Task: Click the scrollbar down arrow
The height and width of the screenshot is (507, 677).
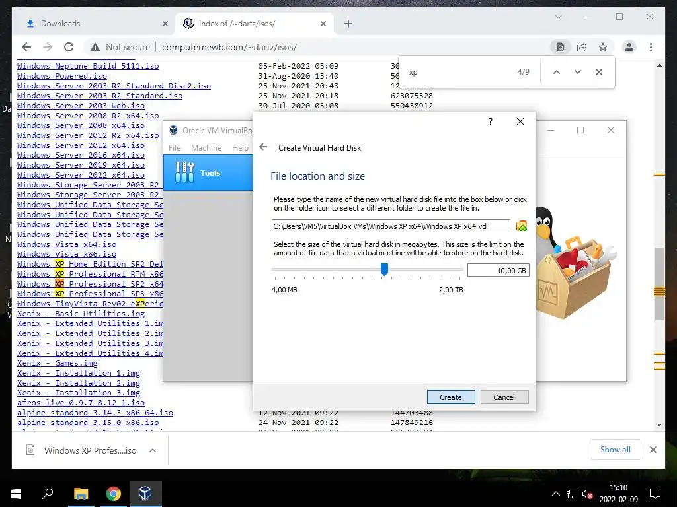Action: pyautogui.click(x=659, y=424)
